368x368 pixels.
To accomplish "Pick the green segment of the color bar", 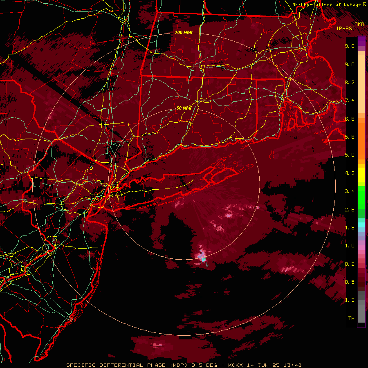I will tap(361, 197).
